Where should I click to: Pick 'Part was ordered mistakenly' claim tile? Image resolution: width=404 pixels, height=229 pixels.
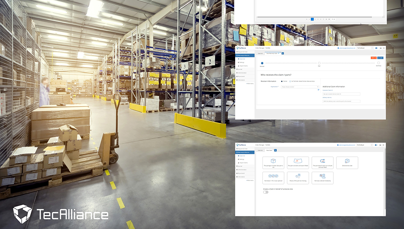[x=322, y=178]
